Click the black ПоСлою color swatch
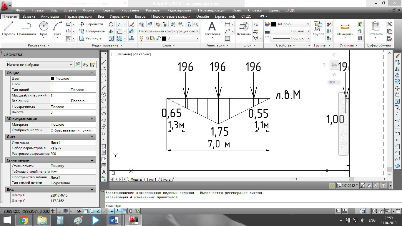 [273, 24]
